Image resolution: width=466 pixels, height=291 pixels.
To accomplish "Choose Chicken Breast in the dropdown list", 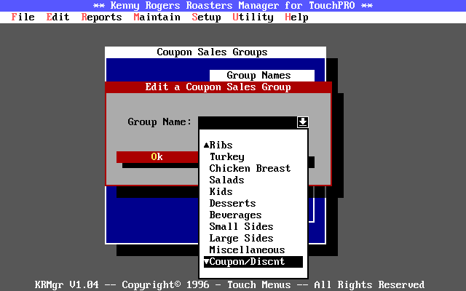I will [253, 168].
